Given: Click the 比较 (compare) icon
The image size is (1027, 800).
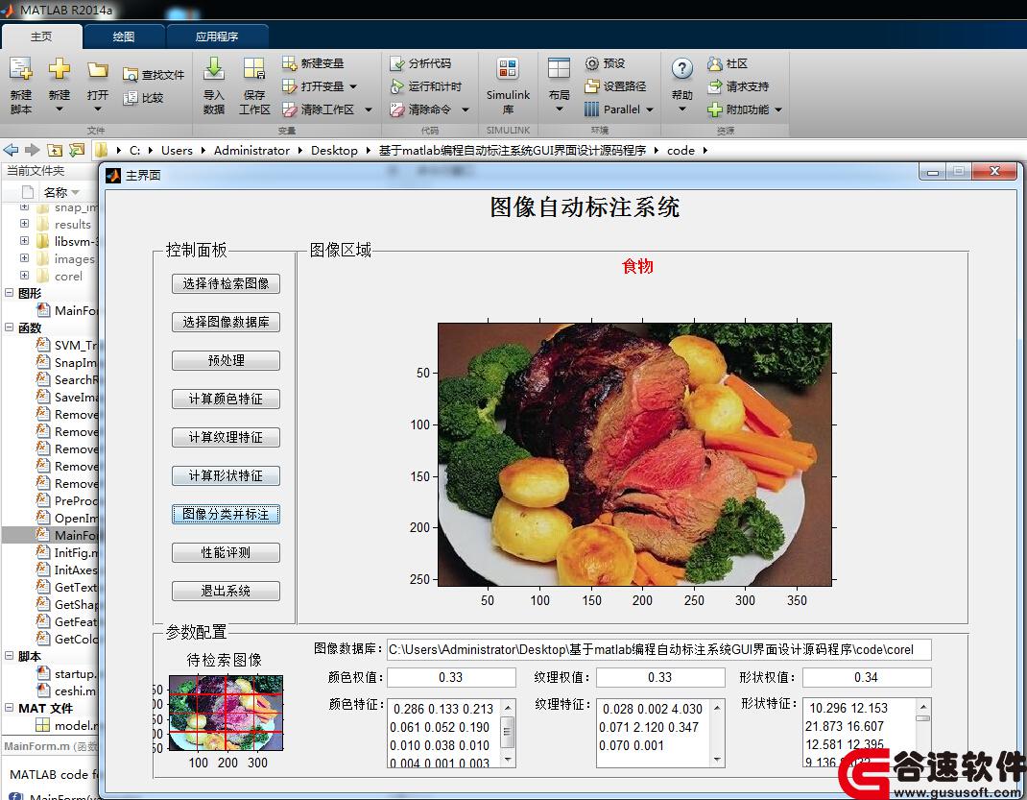Looking at the screenshot, I should [x=131, y=98].
